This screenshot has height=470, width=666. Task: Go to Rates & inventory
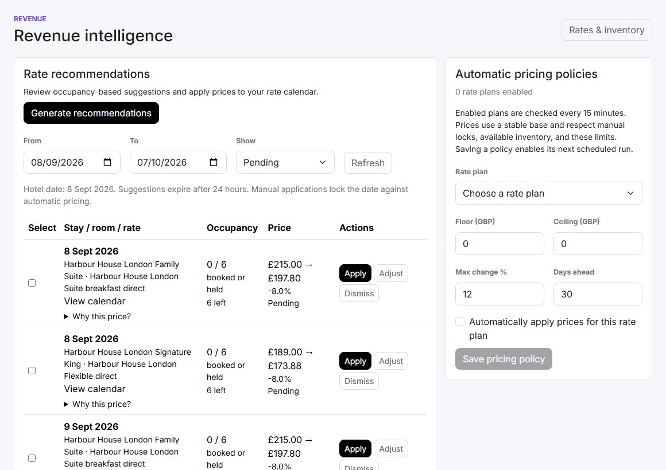click(606, 30)
